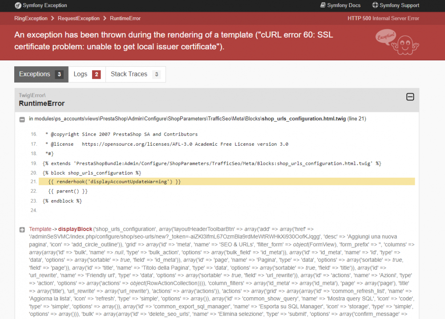Expand the Template displayBlock trace

click(x=22, y=230)
